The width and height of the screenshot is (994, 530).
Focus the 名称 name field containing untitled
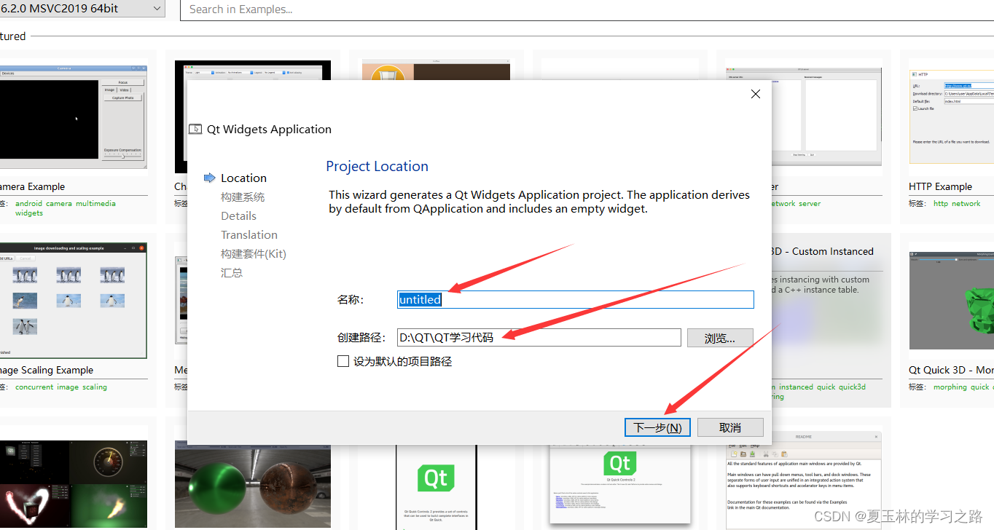pos(575,299)
